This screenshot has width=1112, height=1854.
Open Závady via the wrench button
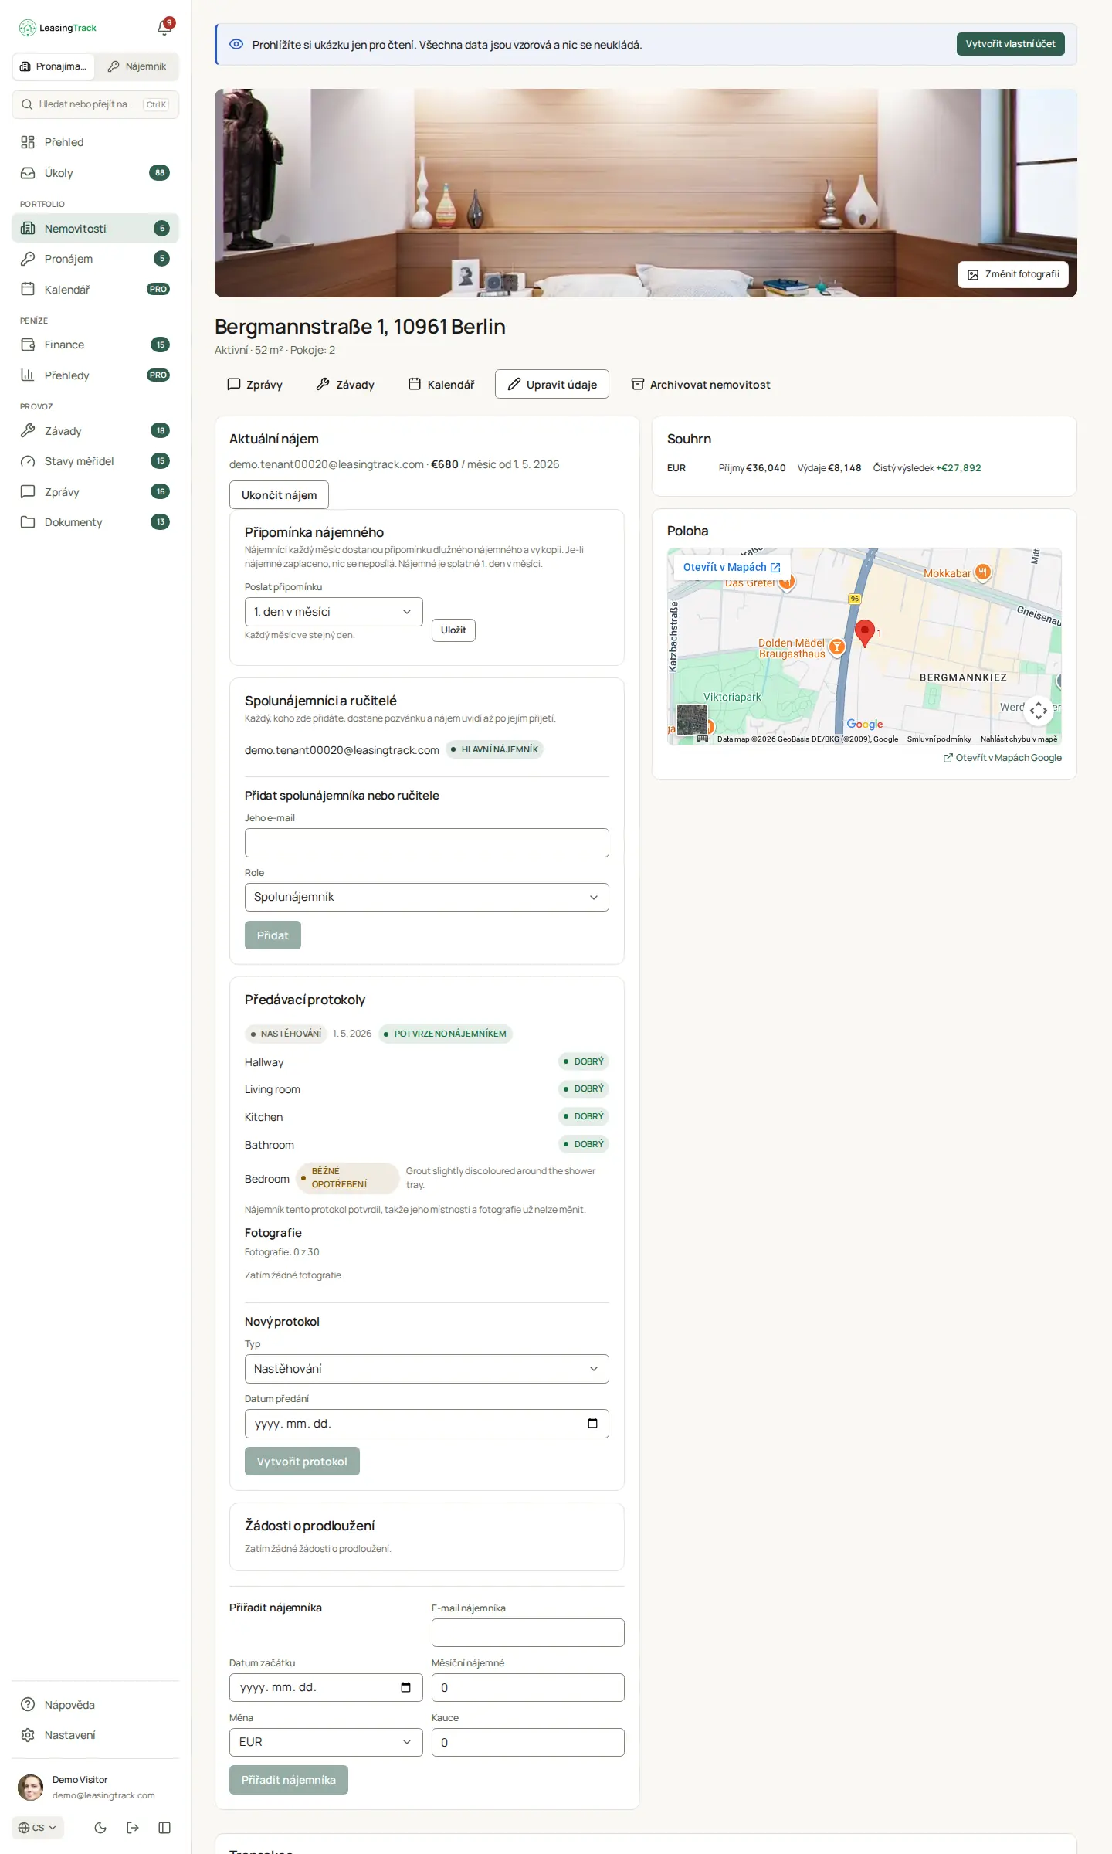pos(345,384)
